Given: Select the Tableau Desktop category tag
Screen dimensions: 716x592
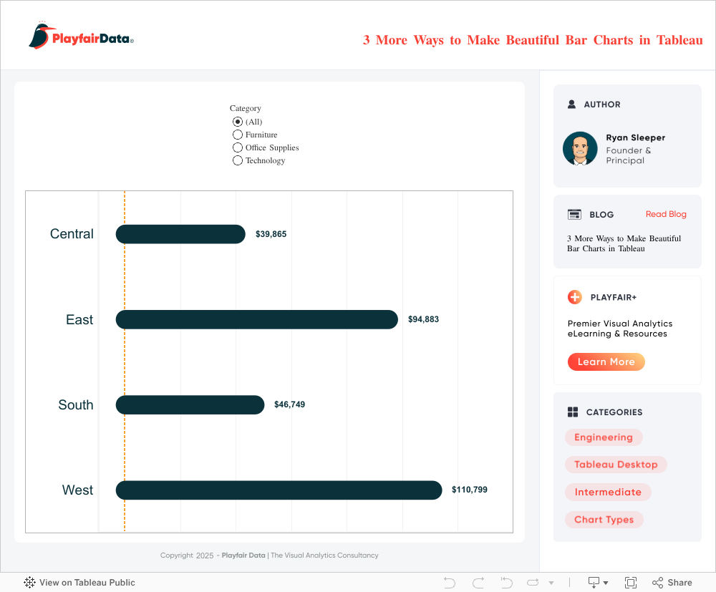Looking at the screenshot, I should tap(616, 465).
